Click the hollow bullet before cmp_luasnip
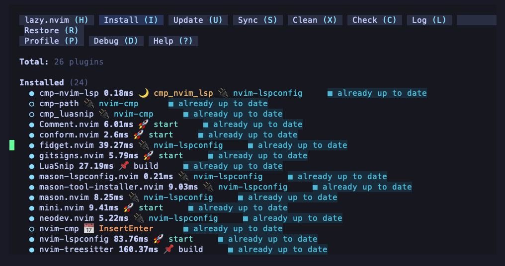Screen dimensions: 505x266 32,115
